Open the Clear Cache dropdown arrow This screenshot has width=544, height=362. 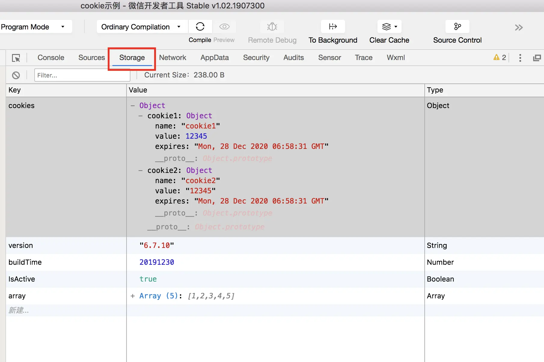pos(396,27)
